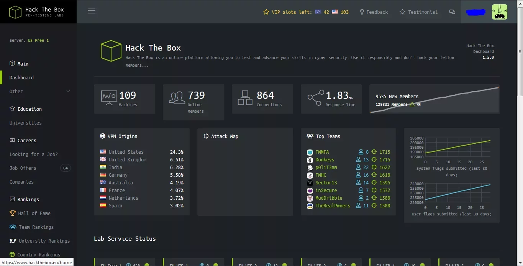
Task: Click the Online Members people icon
Action: click(177, 97)
